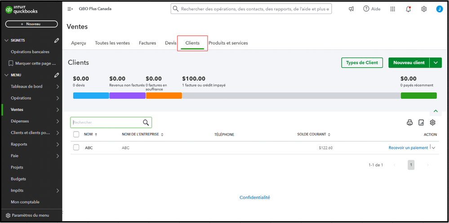
Task: Collapse the MENU section
Action: coord(7,75)
